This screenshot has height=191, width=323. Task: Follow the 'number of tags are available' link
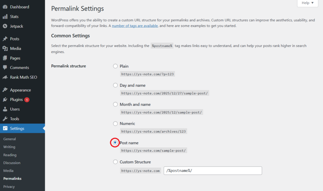click(135, 26)
